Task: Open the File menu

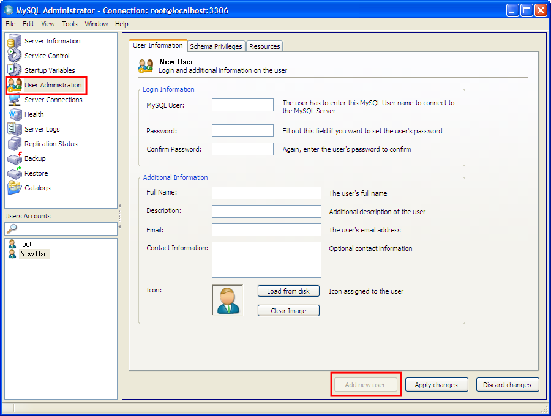Action: tap(10, 24)
